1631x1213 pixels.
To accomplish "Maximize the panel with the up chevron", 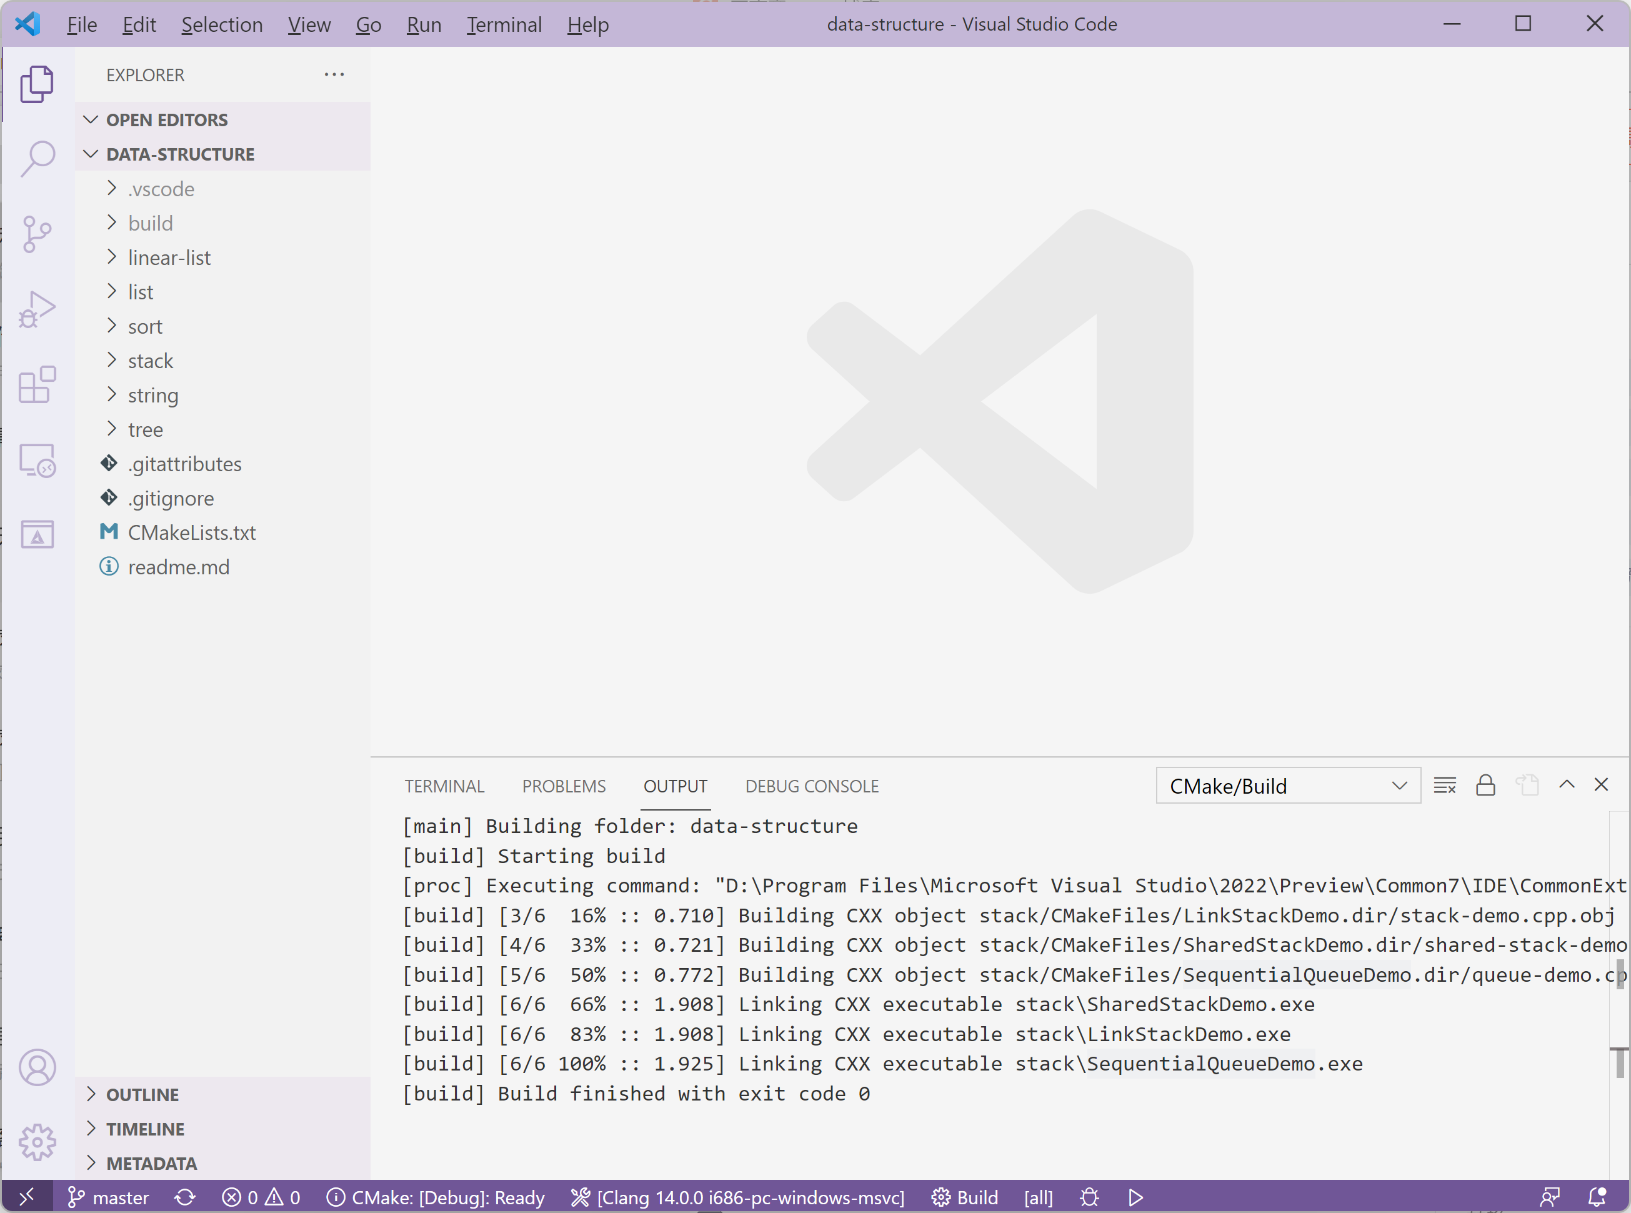I will point(1567,784).
